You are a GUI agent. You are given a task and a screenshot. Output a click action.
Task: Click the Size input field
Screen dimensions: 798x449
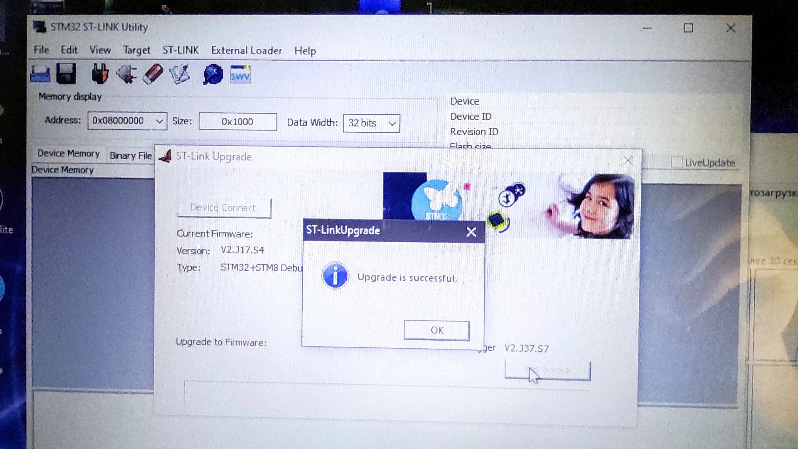click(x=237, y=122)
